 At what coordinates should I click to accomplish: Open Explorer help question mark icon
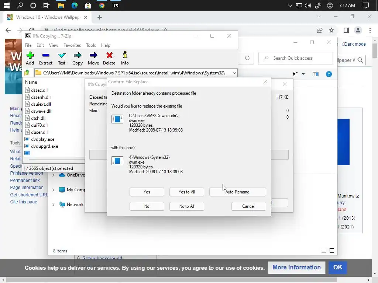(x=329, y=74)
